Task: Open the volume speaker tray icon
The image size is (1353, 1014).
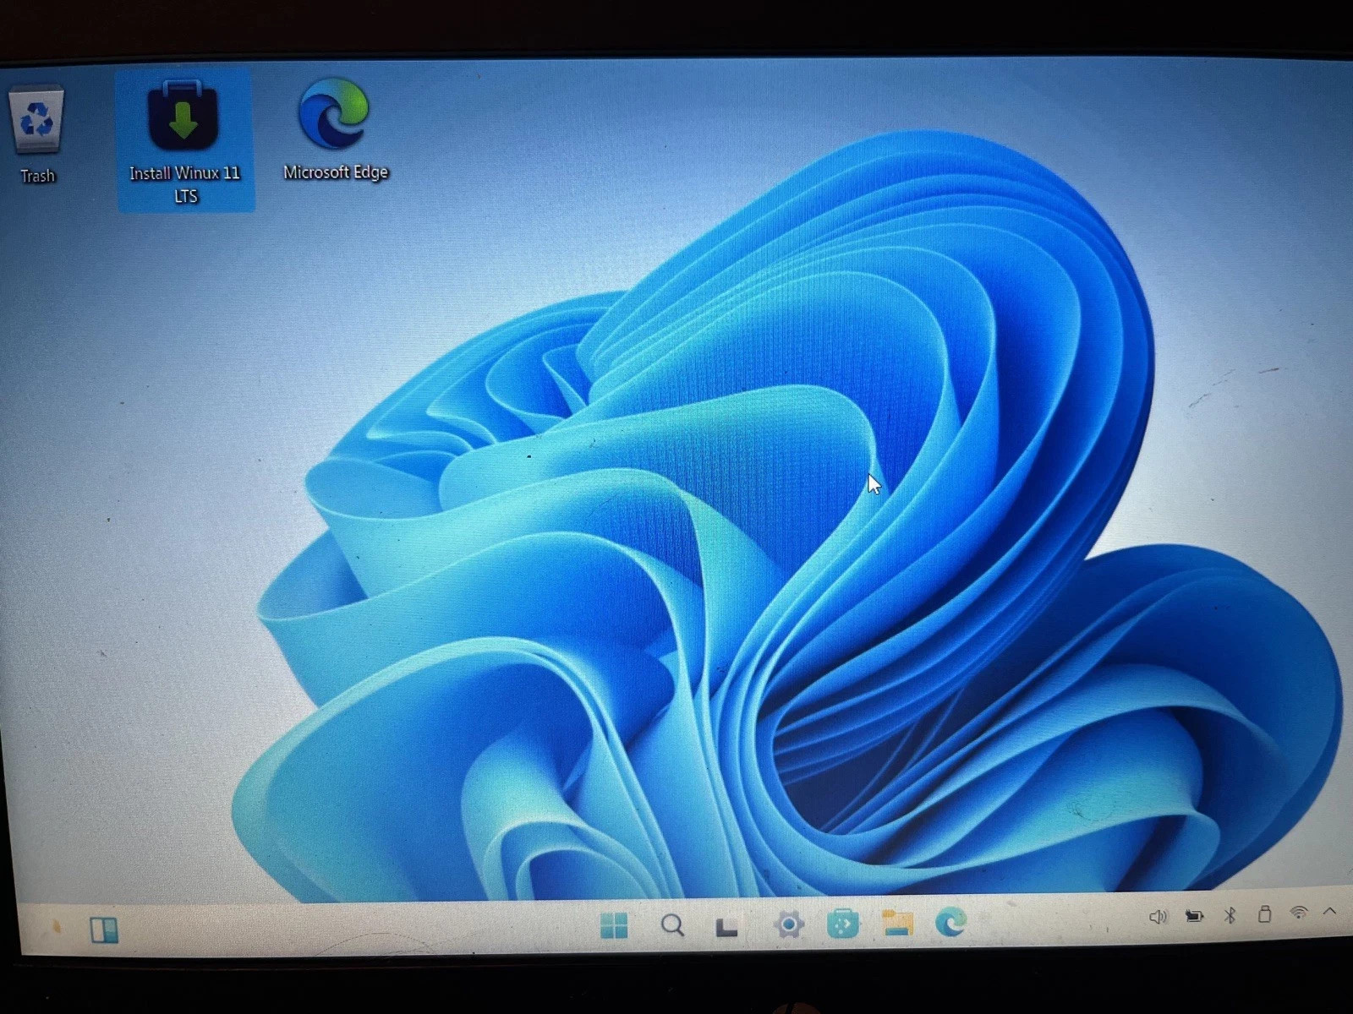Action: [1158, 917]
